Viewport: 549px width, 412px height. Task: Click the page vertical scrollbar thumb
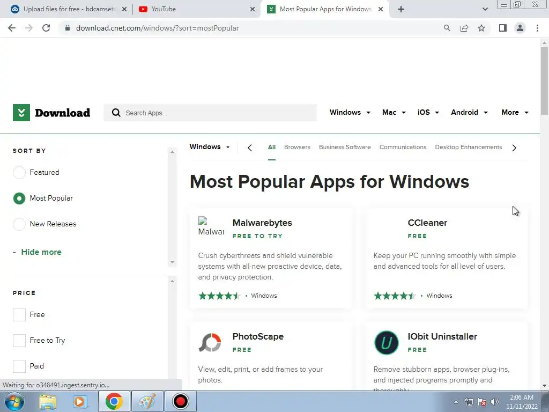click(x=544, y=81)
